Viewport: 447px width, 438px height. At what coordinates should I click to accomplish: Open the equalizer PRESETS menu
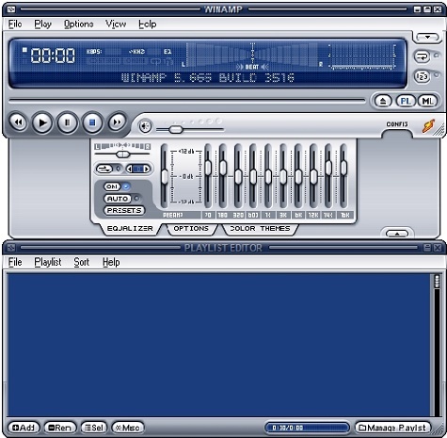point(124,210)
